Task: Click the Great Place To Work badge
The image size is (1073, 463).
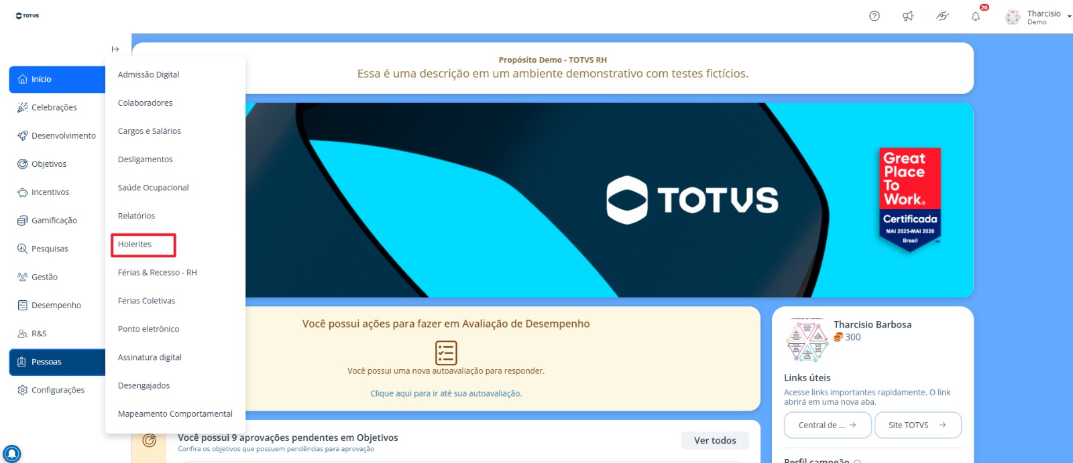Action: point(910,199)
